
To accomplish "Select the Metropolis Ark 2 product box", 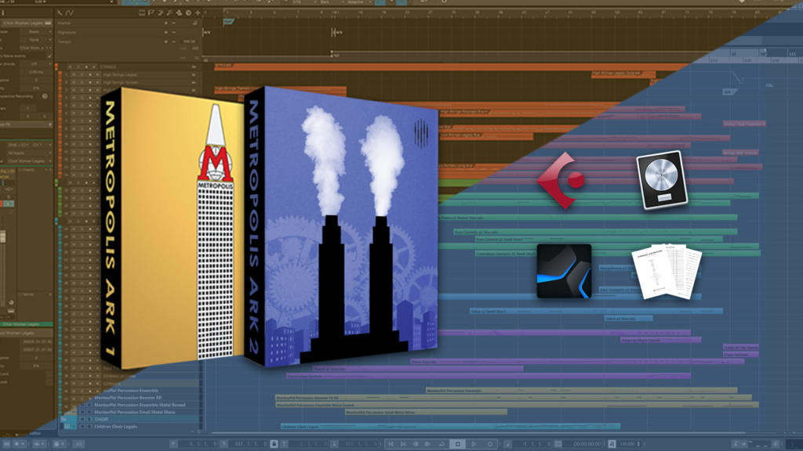I will (x=341, y=226).
